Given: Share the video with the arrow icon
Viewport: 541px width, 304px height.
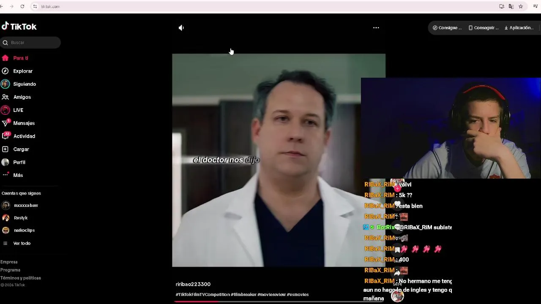Looking at the screenshot, I should click(x=397, y=273).
